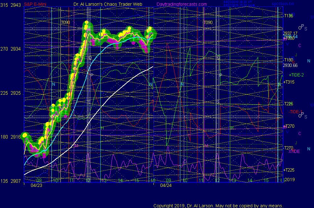Screen dimensions: 314x208
Task: Open the Daytradingforecasts.com link
Action: (x=182, y=4)
